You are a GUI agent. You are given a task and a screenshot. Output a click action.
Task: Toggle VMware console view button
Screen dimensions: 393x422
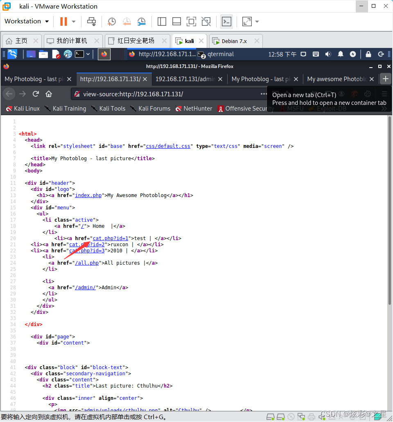point(226,21)
